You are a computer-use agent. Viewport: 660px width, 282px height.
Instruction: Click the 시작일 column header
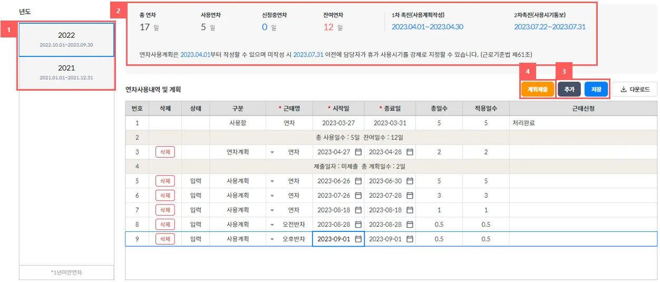pos(338,109)
